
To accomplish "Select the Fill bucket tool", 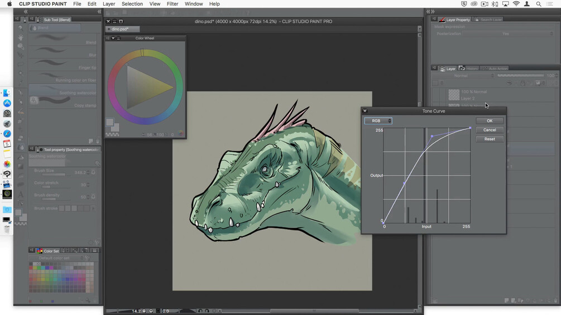I will click(21, 157).
